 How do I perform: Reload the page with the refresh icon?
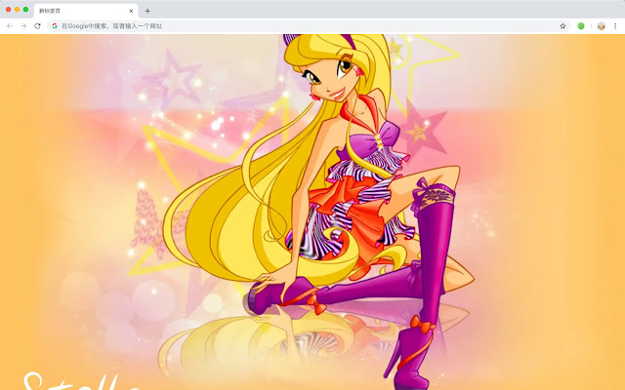(37, 26)
